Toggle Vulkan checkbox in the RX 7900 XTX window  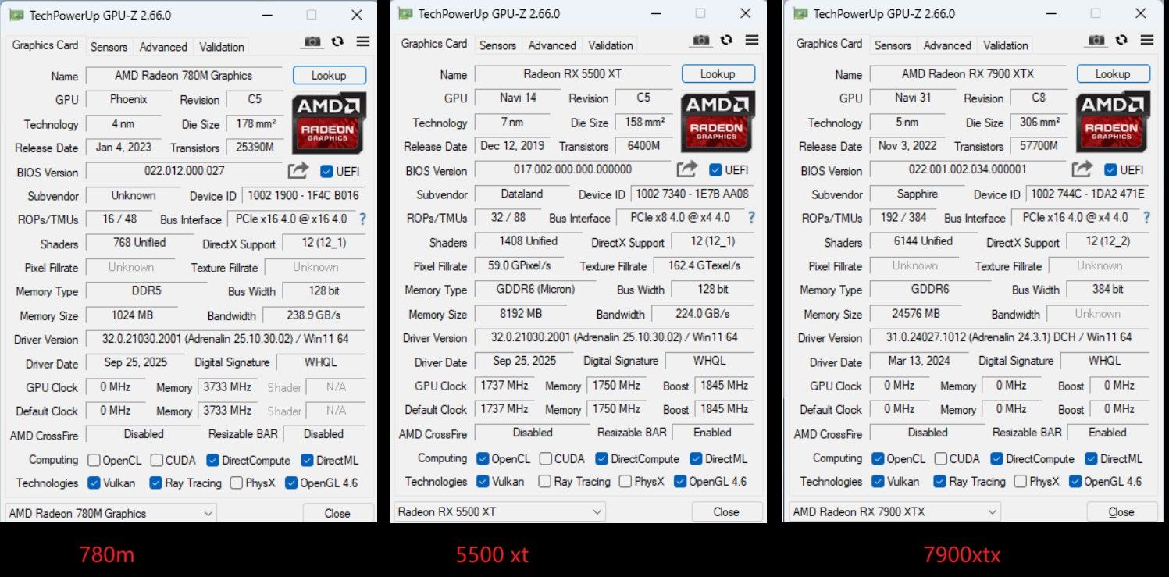879,482
